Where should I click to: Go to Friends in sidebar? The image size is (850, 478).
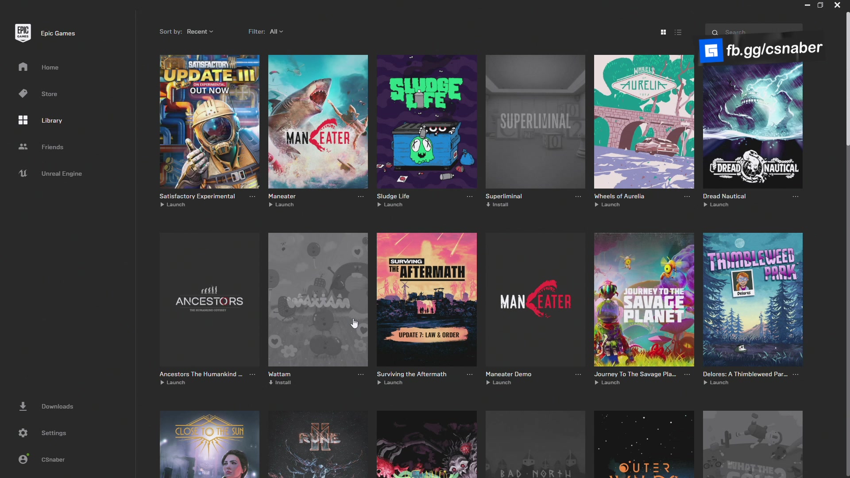tap(52, 147)
